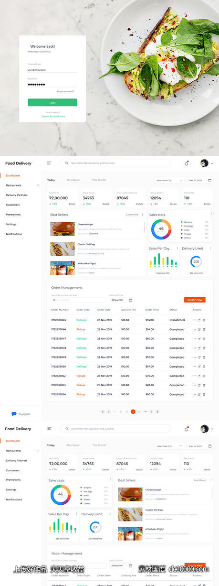The width and height of the screenshot is (219, 586).
Task: Open Best Sellers kebab menu in upper dashboard
Action: [x=142, y=215]
